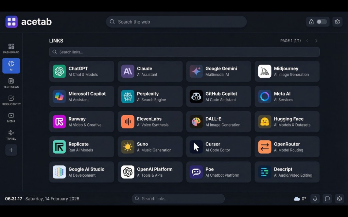Image resolution: width=348 pixels, height=217 pixels.
Task: Open the Claude AI Assistant
Action: coord(150,71)
